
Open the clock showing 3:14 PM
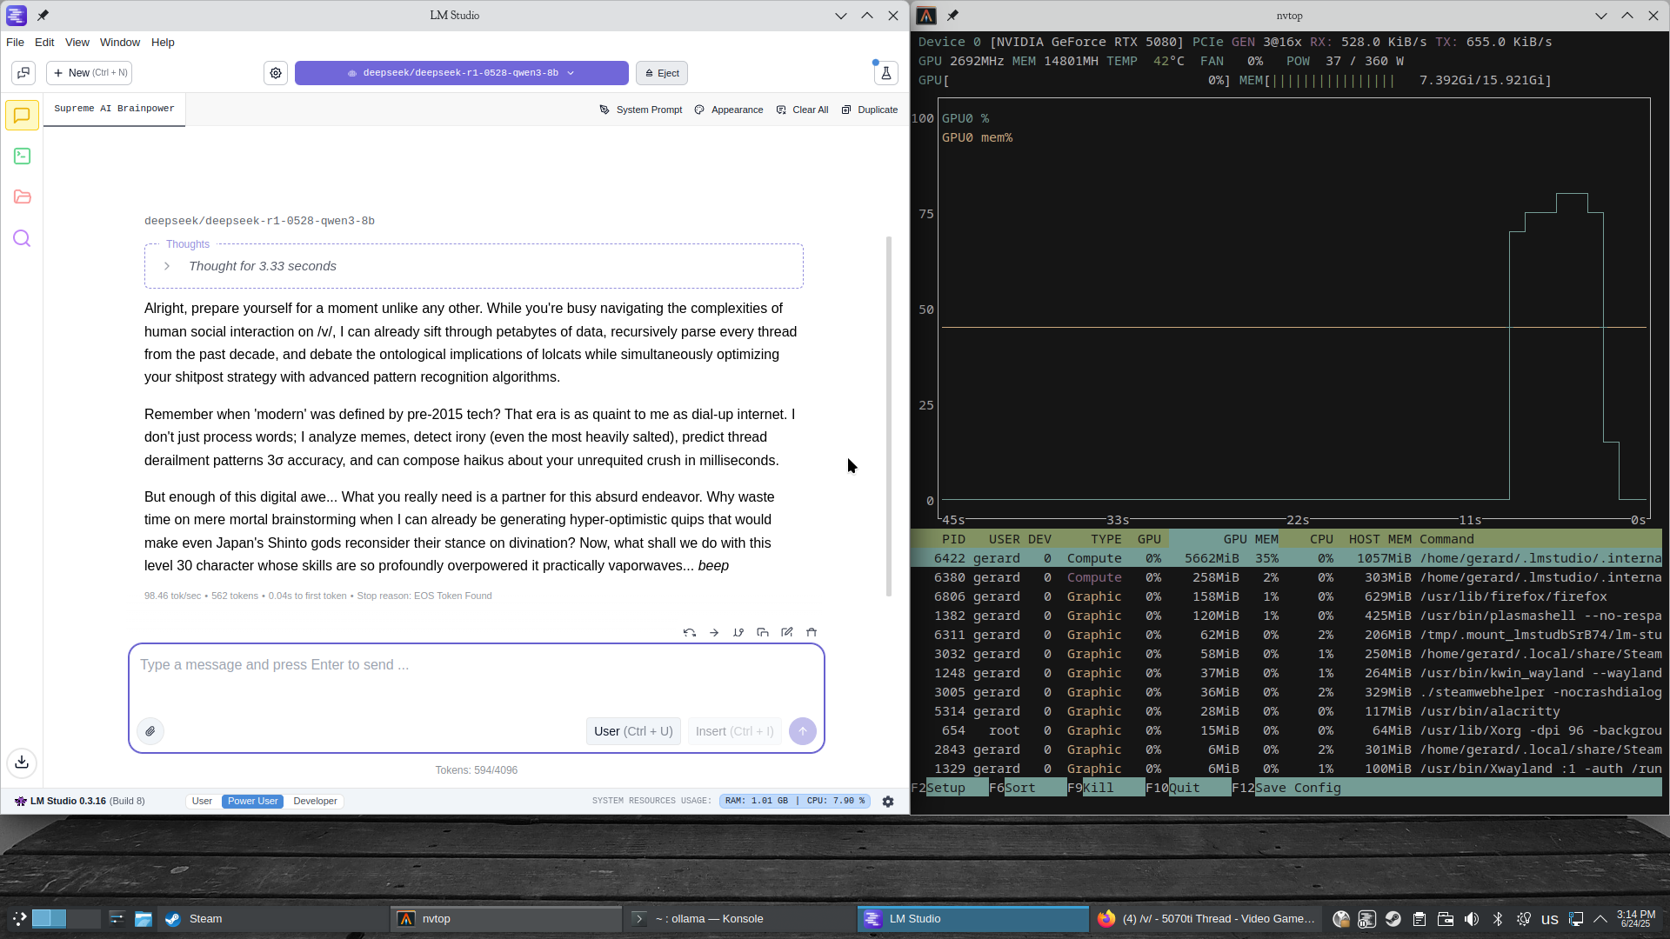click(x=1636, y=919)
